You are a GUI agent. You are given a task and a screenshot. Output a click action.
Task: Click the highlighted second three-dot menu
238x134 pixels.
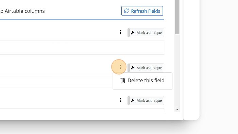tap(120, 67)
